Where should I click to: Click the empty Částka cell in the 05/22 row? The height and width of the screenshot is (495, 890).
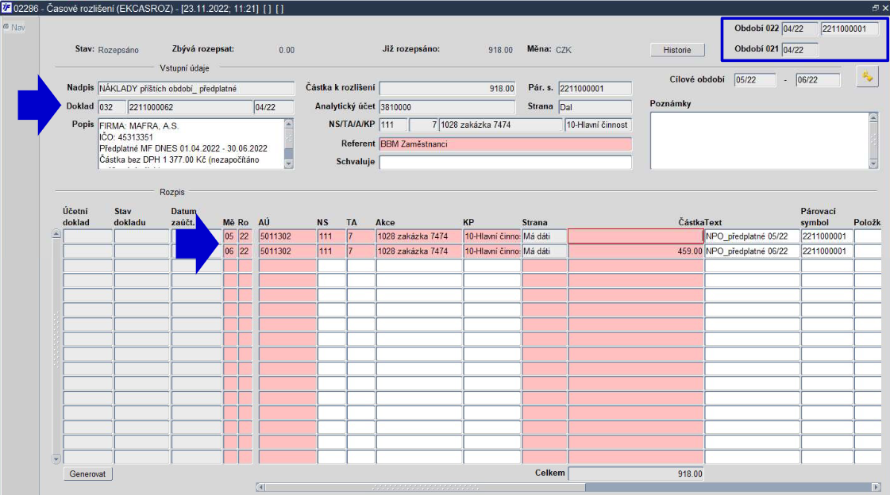(x=636, y=236)
